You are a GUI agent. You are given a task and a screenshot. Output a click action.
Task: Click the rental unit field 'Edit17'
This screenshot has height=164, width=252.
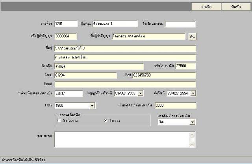point(69,93)
